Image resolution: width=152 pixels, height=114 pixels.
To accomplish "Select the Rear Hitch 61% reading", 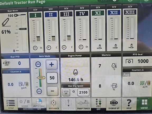I will (x=6, y=32).
